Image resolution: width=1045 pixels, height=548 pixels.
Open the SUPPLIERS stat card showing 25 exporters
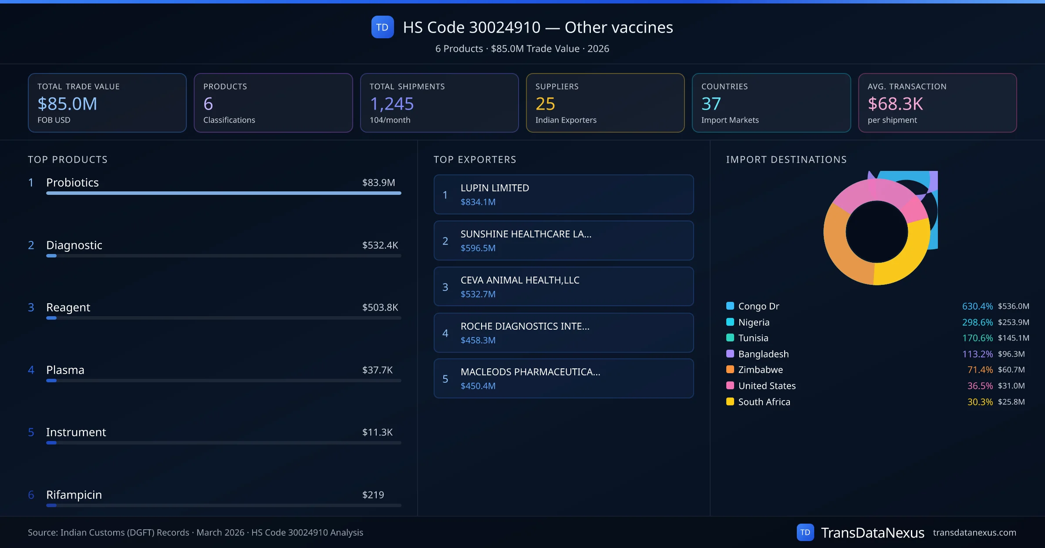[605, 103]
